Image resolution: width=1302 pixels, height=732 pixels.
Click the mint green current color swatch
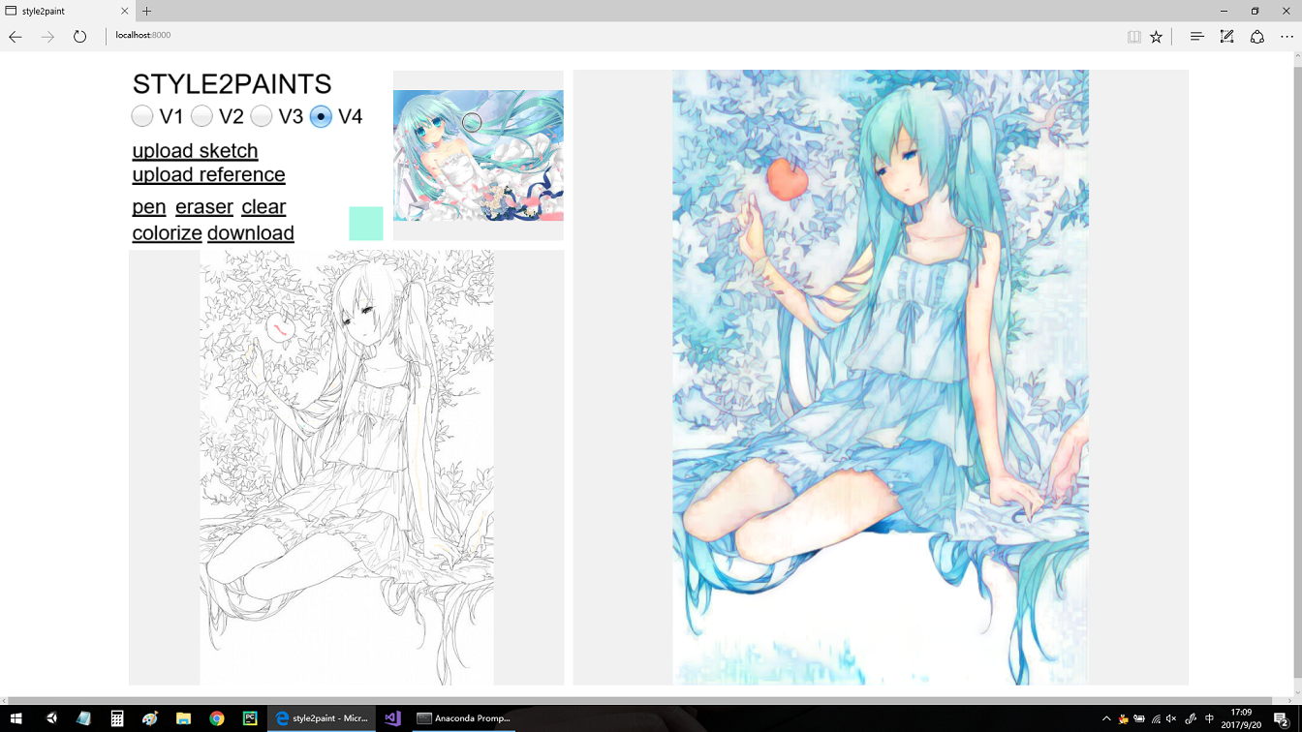366,224
